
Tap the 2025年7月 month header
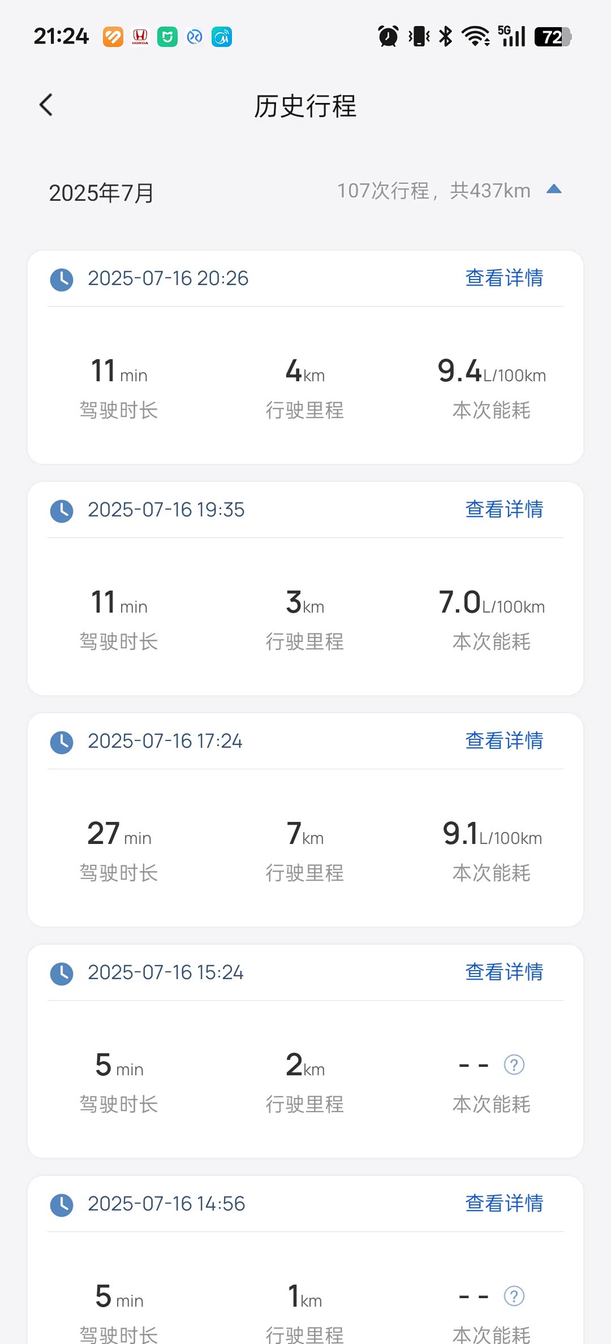click(102, 193)
